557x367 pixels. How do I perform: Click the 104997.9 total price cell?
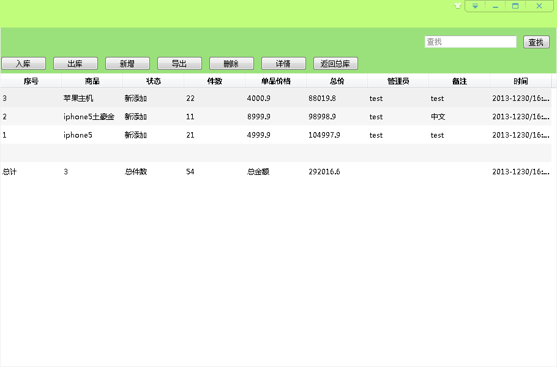click(324, 135)
